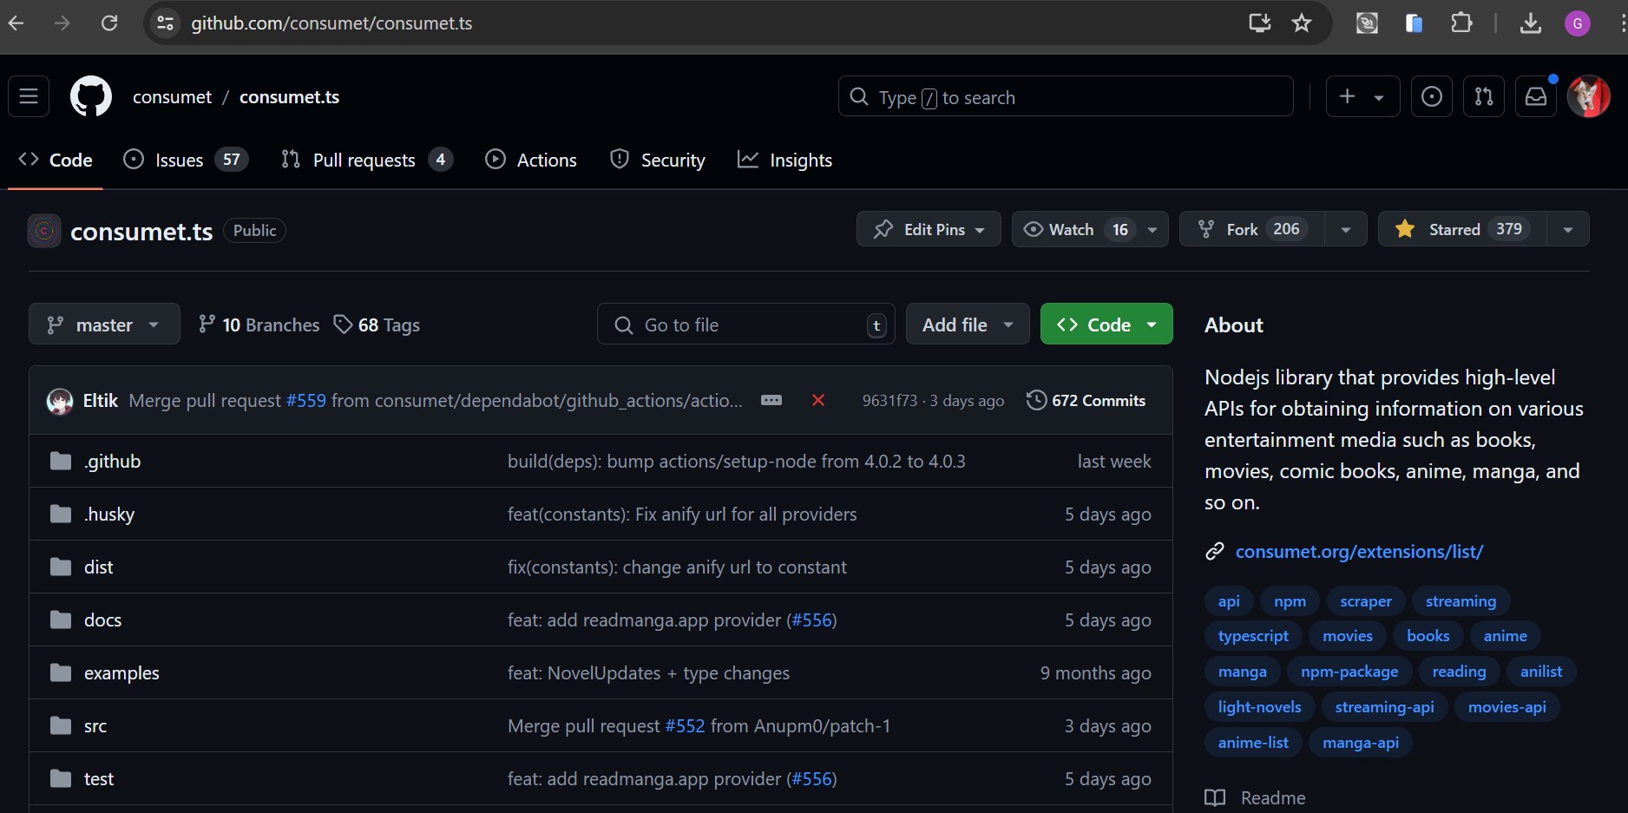This screenshot has height=813, width=1628.
Task: Fork the repository button
Action: point(1252,229)
